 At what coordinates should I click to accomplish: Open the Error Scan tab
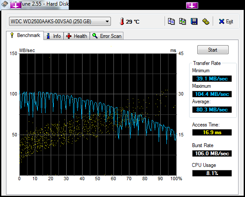point(107,36)
